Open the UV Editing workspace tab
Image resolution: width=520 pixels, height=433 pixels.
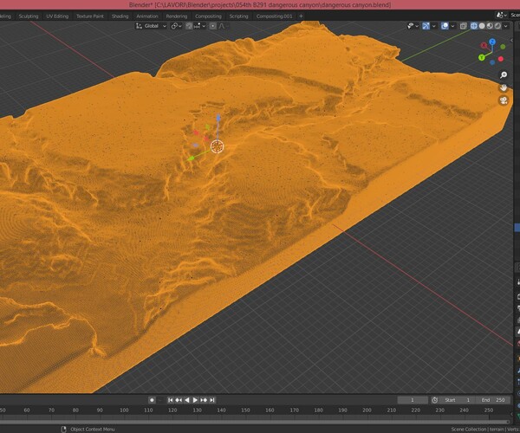click(57, 16)
